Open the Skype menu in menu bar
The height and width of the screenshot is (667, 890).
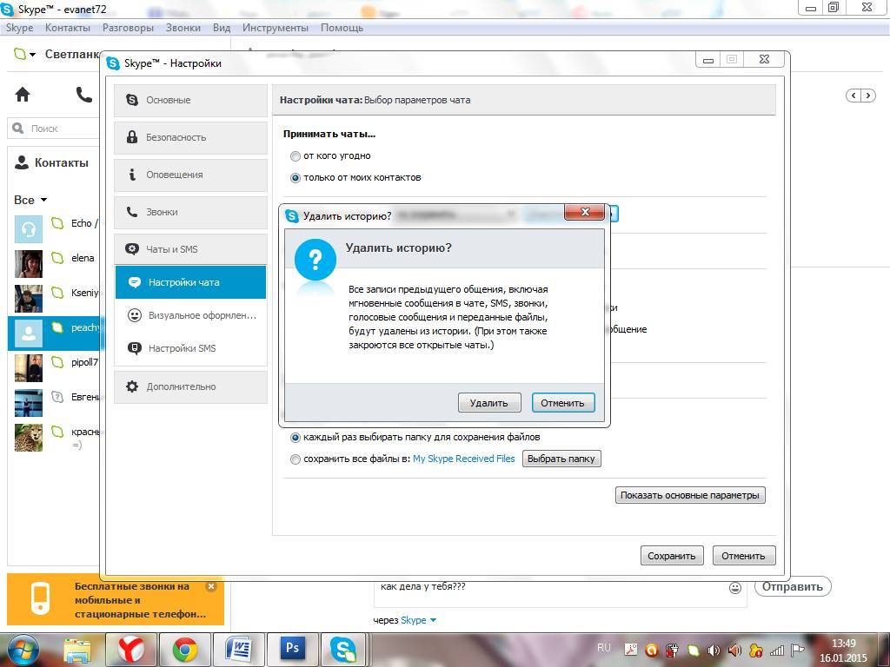(19, 28)
